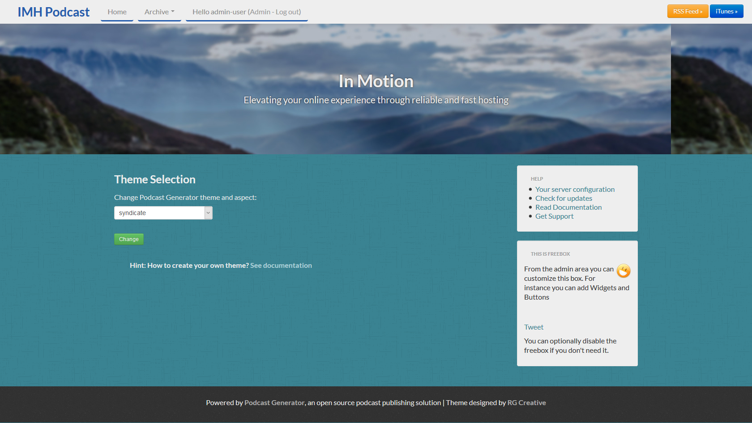Click the Get Support link
This screenshot has height=423, width=752.
[x=554, y=216]
